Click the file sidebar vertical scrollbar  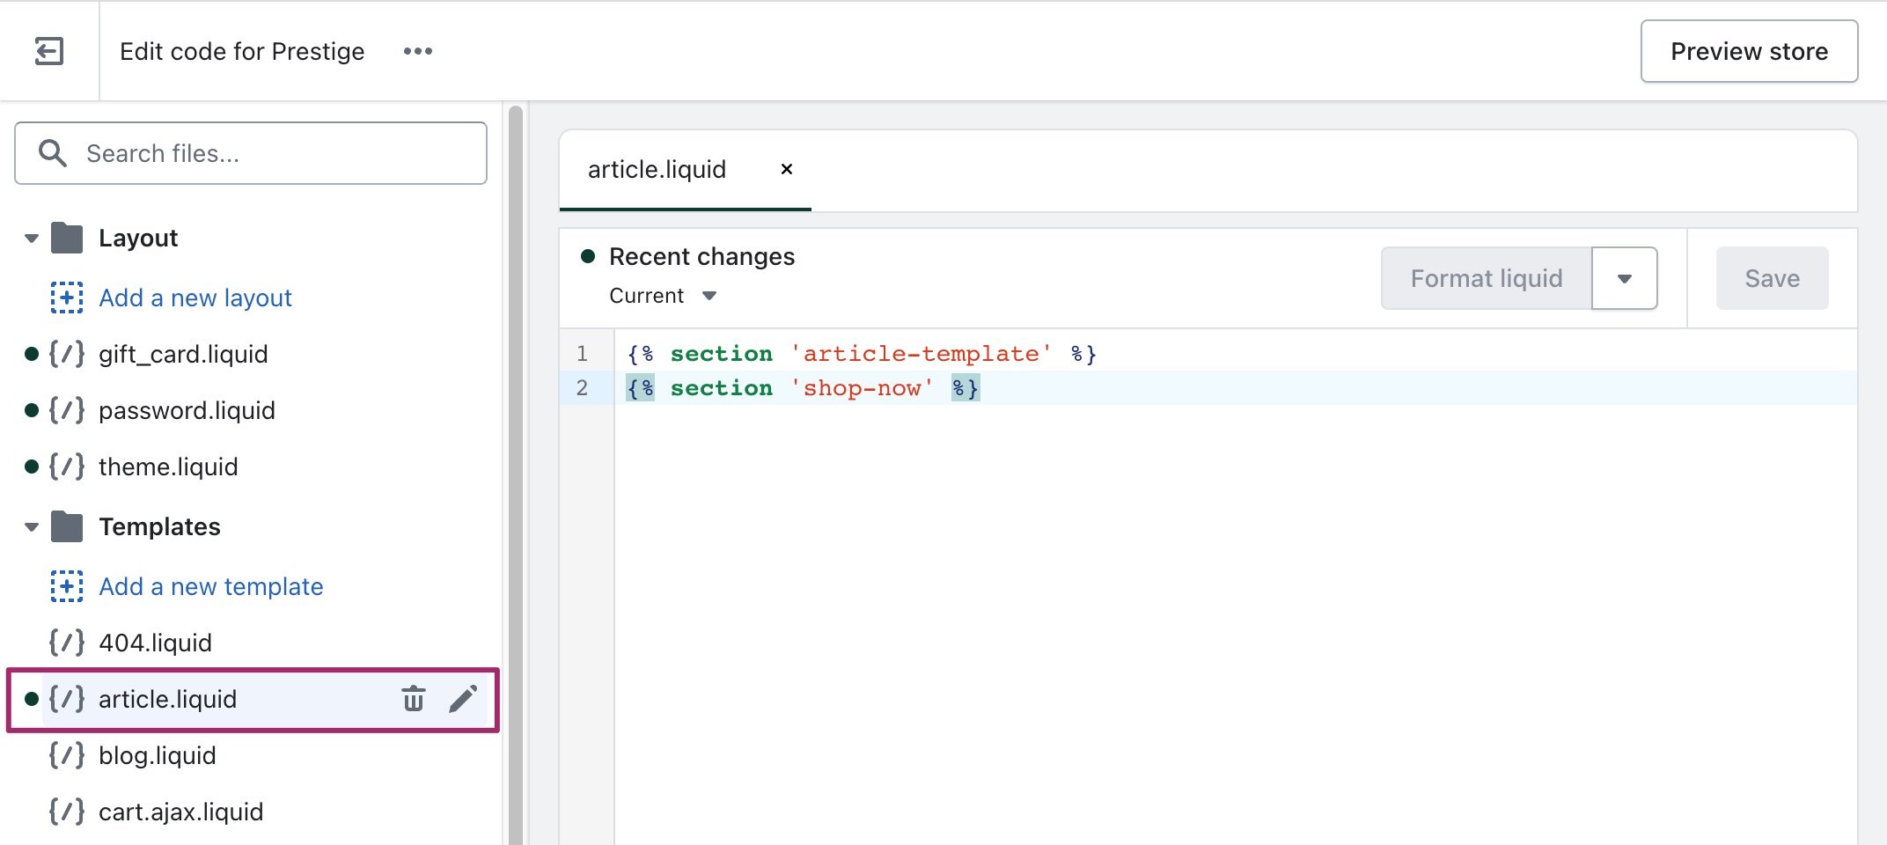point(516,475)
